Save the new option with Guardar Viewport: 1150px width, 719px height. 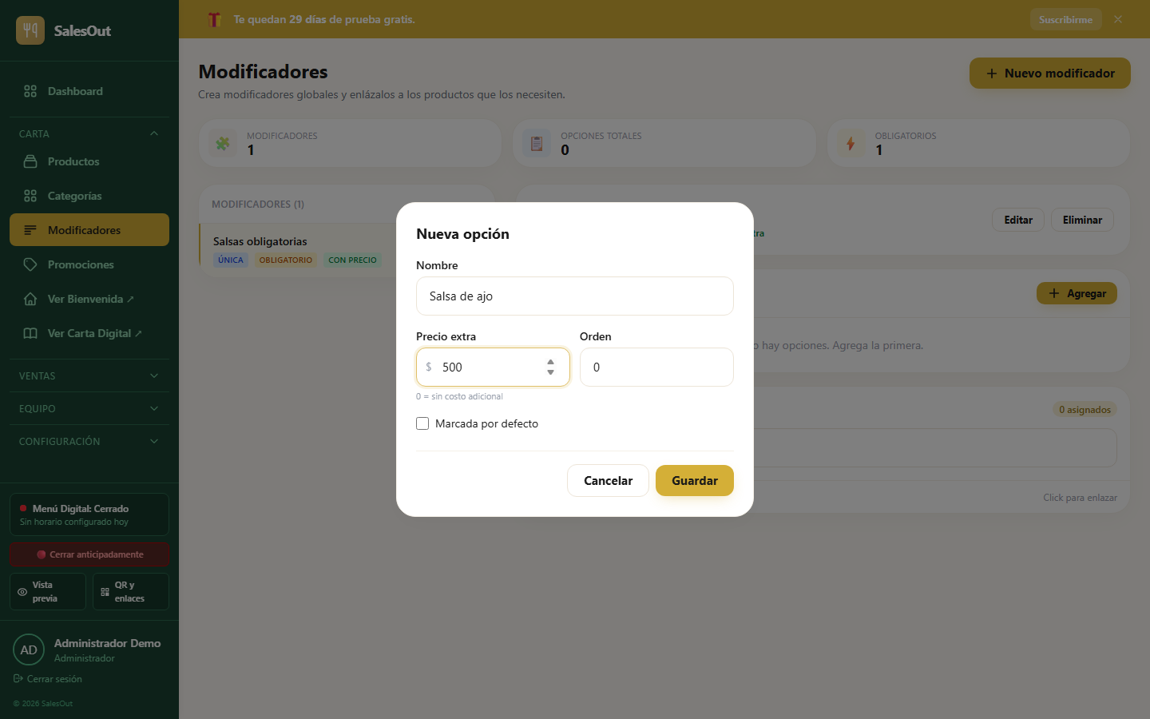(695, 480)
